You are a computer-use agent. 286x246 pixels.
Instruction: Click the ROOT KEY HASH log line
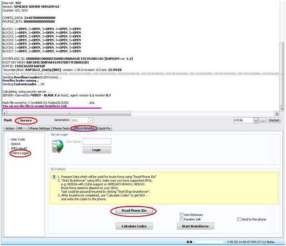pos(46,63)
